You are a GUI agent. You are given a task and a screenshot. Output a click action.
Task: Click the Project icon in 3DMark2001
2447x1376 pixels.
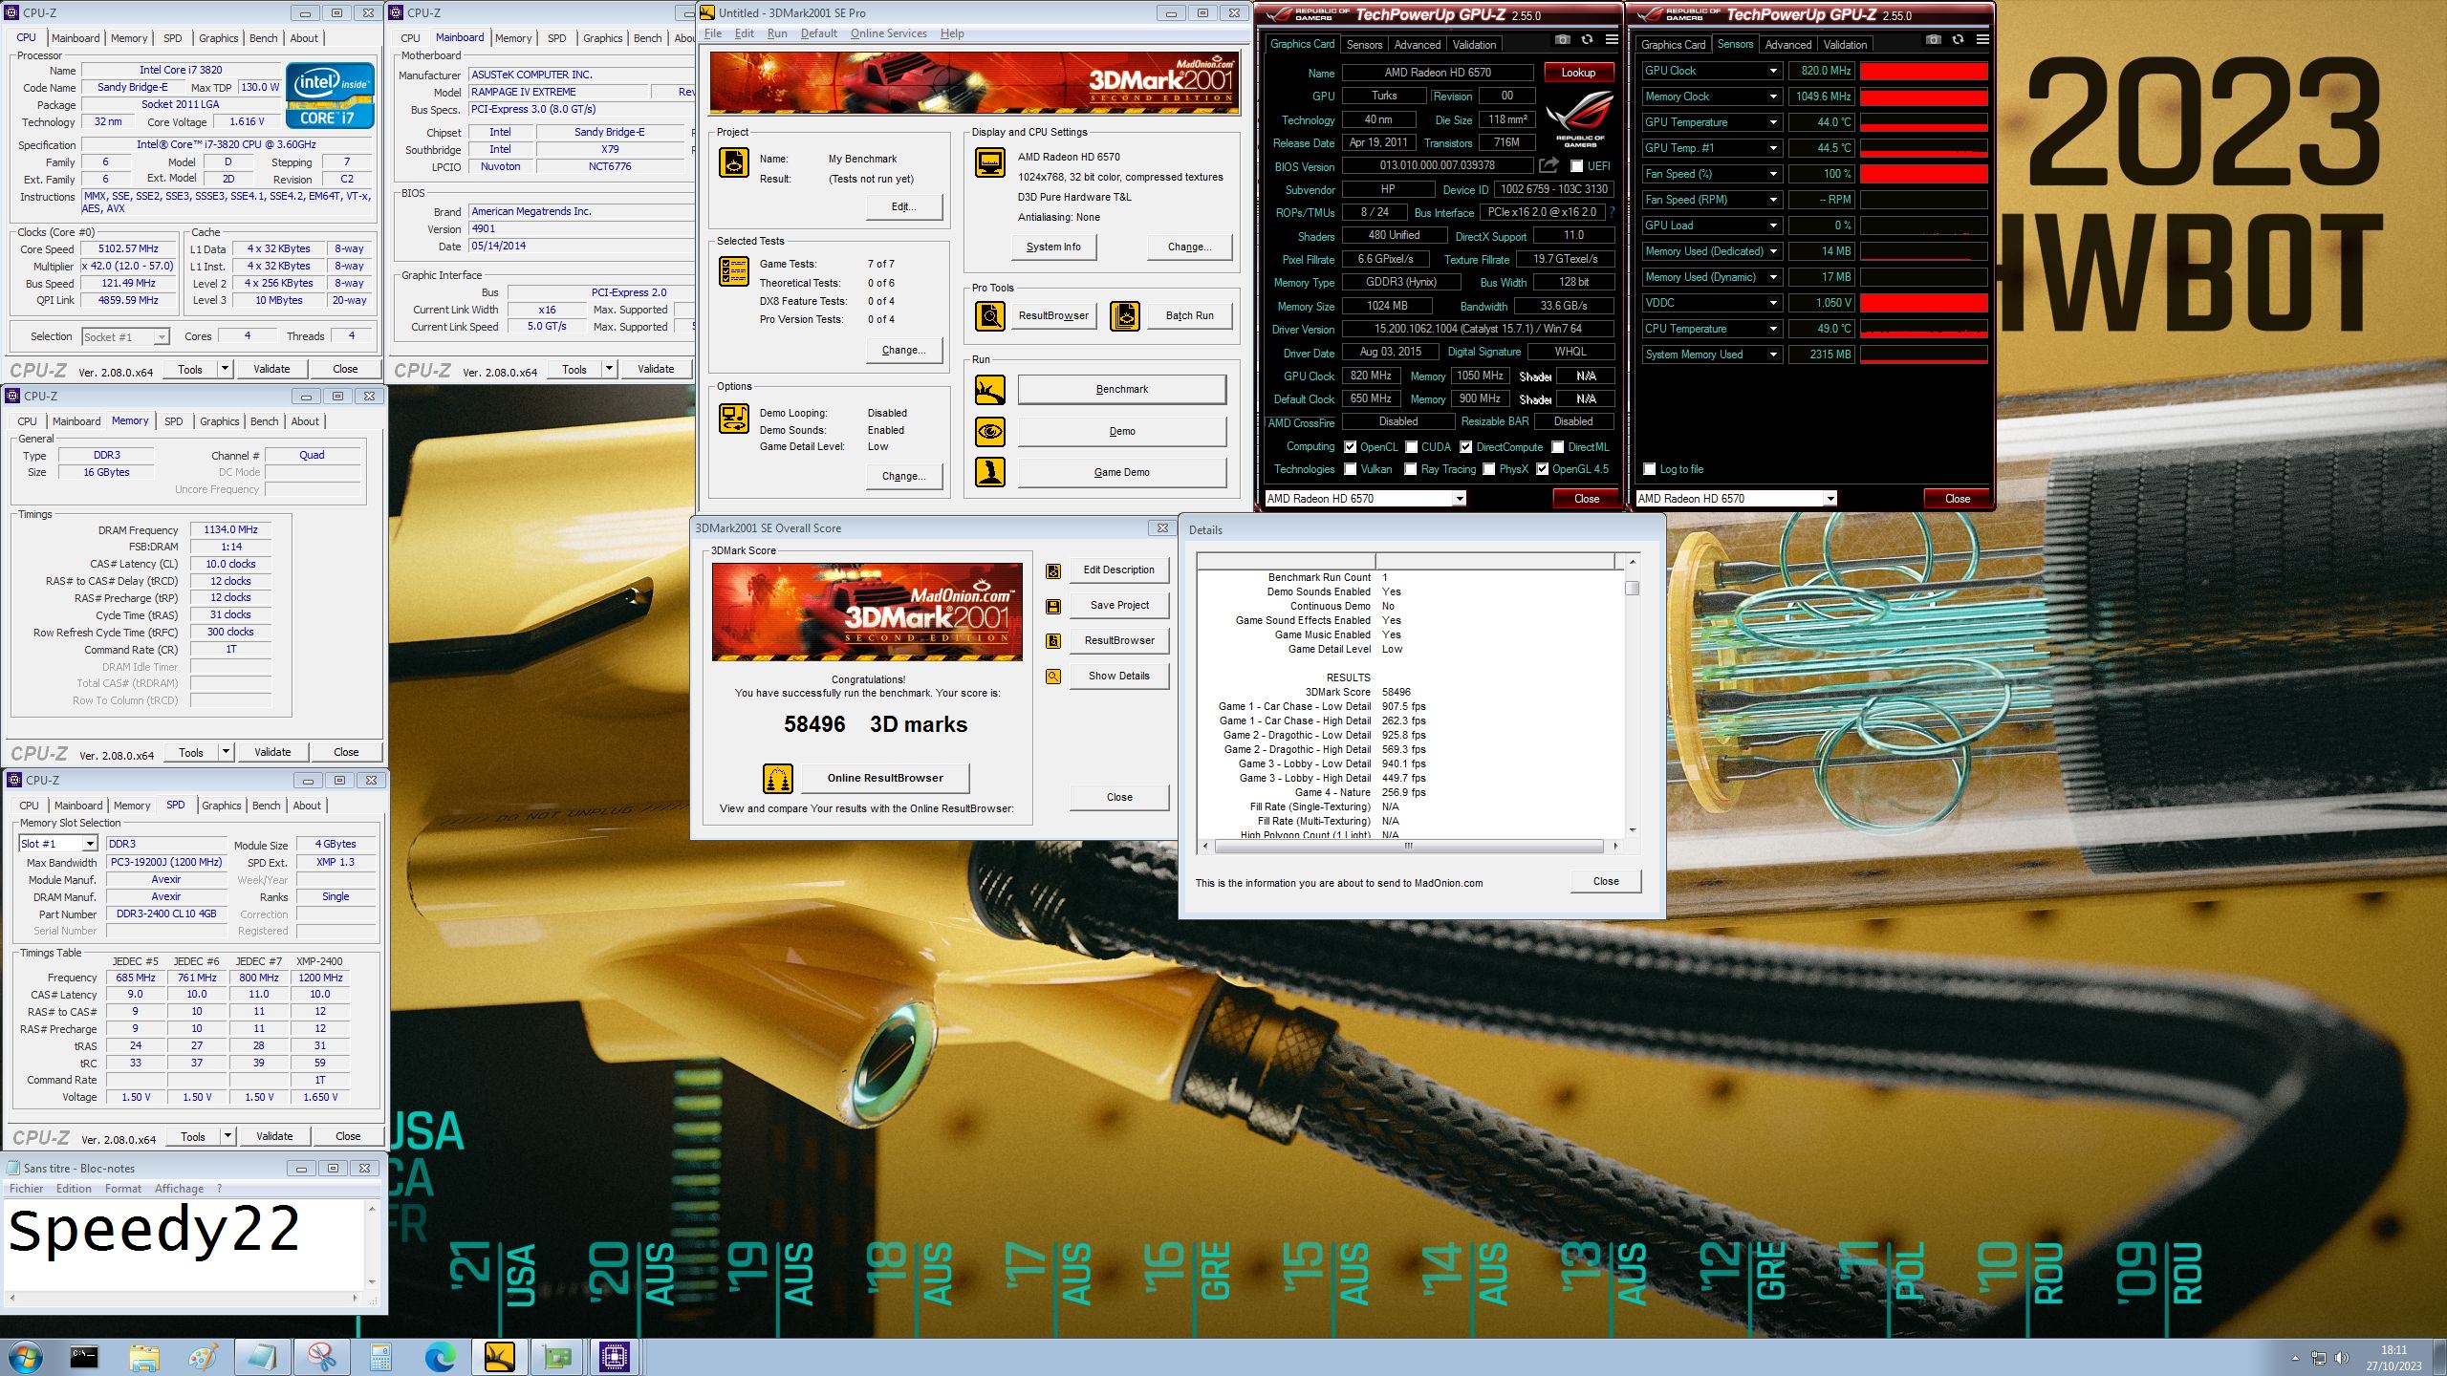(733, 162)
